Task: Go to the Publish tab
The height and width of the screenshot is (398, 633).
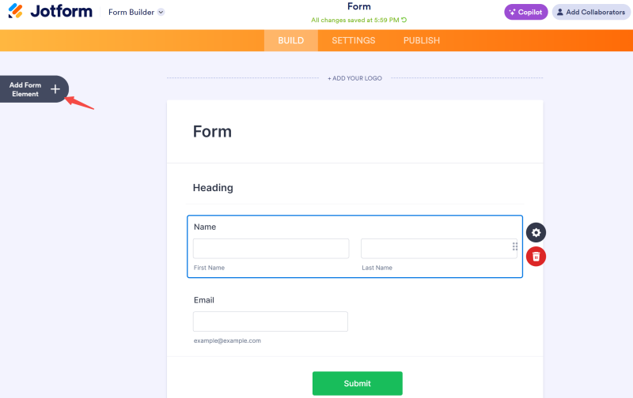Action: point(421,40)
